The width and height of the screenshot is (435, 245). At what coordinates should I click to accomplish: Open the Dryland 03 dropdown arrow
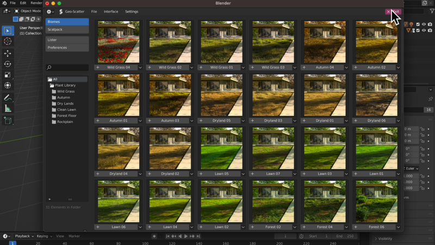(x=295, y=120)
